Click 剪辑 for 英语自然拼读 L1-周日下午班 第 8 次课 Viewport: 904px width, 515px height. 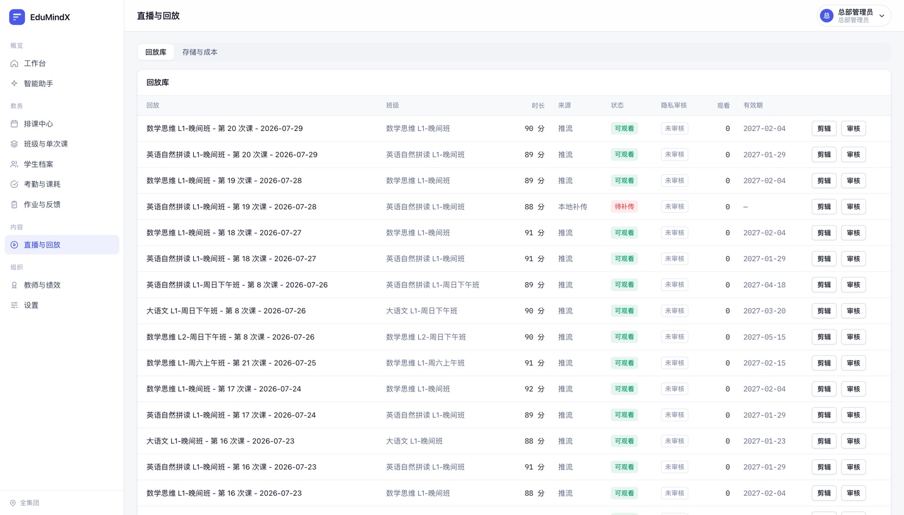click(x=824, y=285)
